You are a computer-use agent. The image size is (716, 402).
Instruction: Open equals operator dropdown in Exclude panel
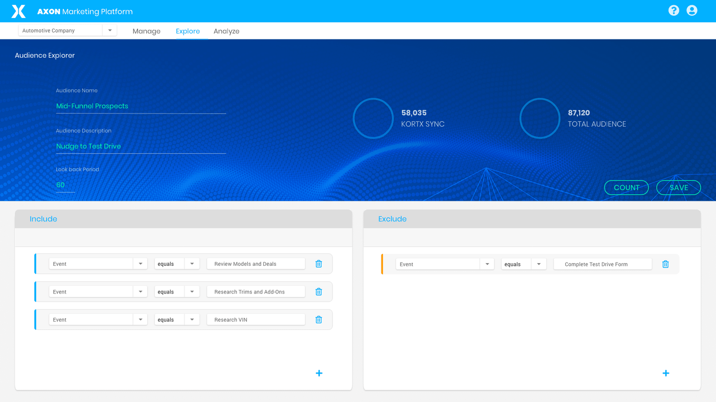539,264
